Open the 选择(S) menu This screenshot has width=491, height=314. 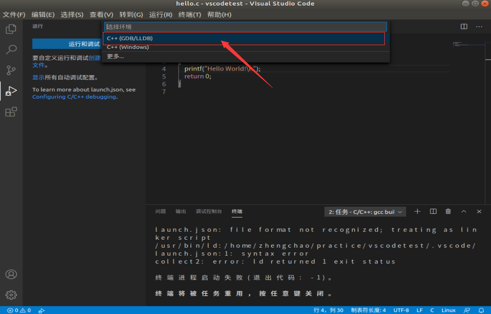[x=72, y=15]
